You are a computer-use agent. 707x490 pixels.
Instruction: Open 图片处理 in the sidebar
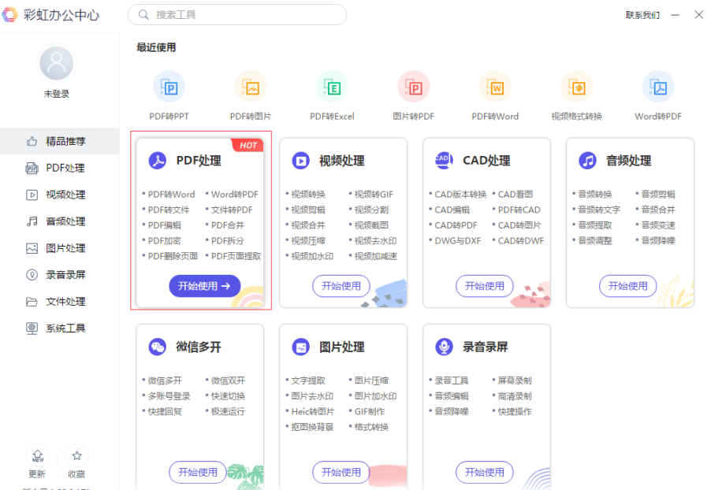coord(60,248)
